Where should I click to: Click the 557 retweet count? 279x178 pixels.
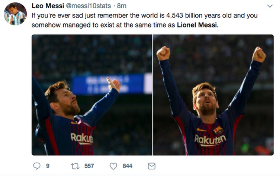(89, 166)
